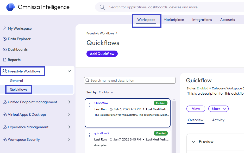
Task: Click the Last Run info icon for Feb 6, 2025
Action: [x=111, y=109]
